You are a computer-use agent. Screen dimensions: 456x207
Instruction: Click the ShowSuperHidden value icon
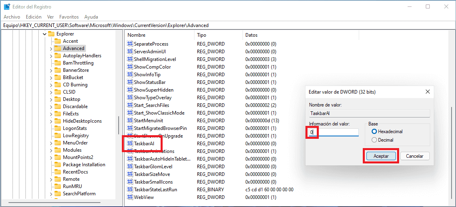pos(130,90)
